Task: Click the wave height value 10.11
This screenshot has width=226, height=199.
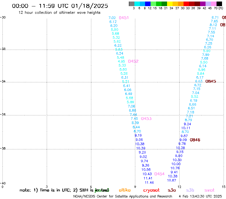Action: point(186,128)
